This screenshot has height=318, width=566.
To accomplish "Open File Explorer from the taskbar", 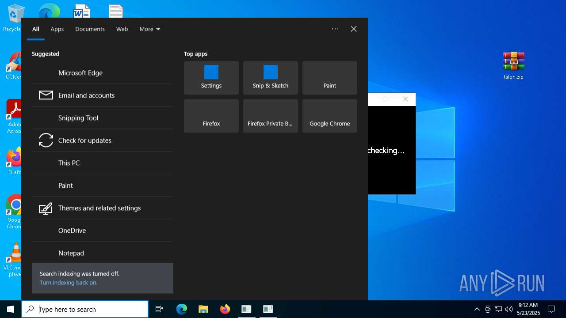I will click(203, 309).
